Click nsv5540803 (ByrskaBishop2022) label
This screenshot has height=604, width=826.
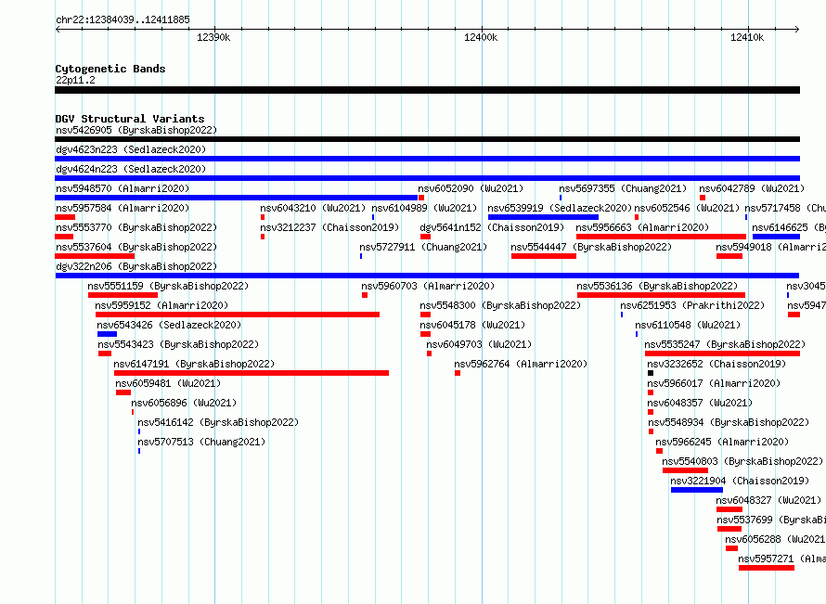742,461
